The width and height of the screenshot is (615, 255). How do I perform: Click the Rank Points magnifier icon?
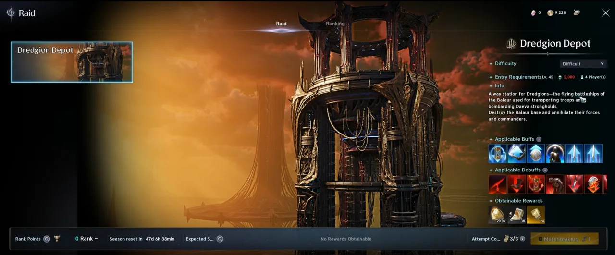click(47, 239)
